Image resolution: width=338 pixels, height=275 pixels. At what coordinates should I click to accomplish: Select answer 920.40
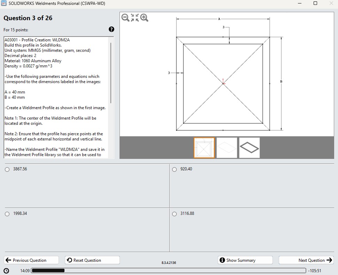(174, 169)
